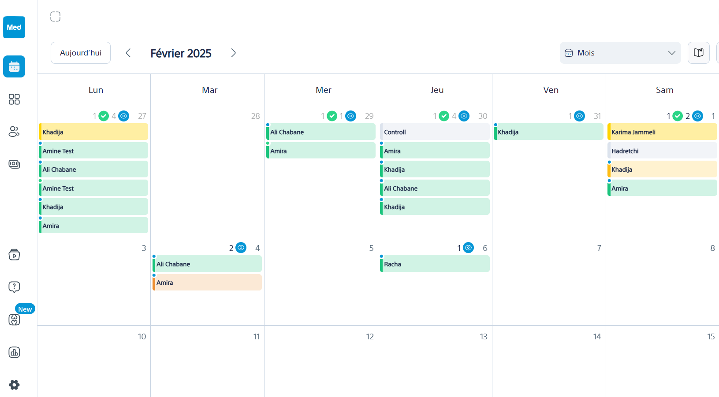Toggle fullscreen mode with the corner icon
This screenshot has width=719, height=397.
point(55,16)
